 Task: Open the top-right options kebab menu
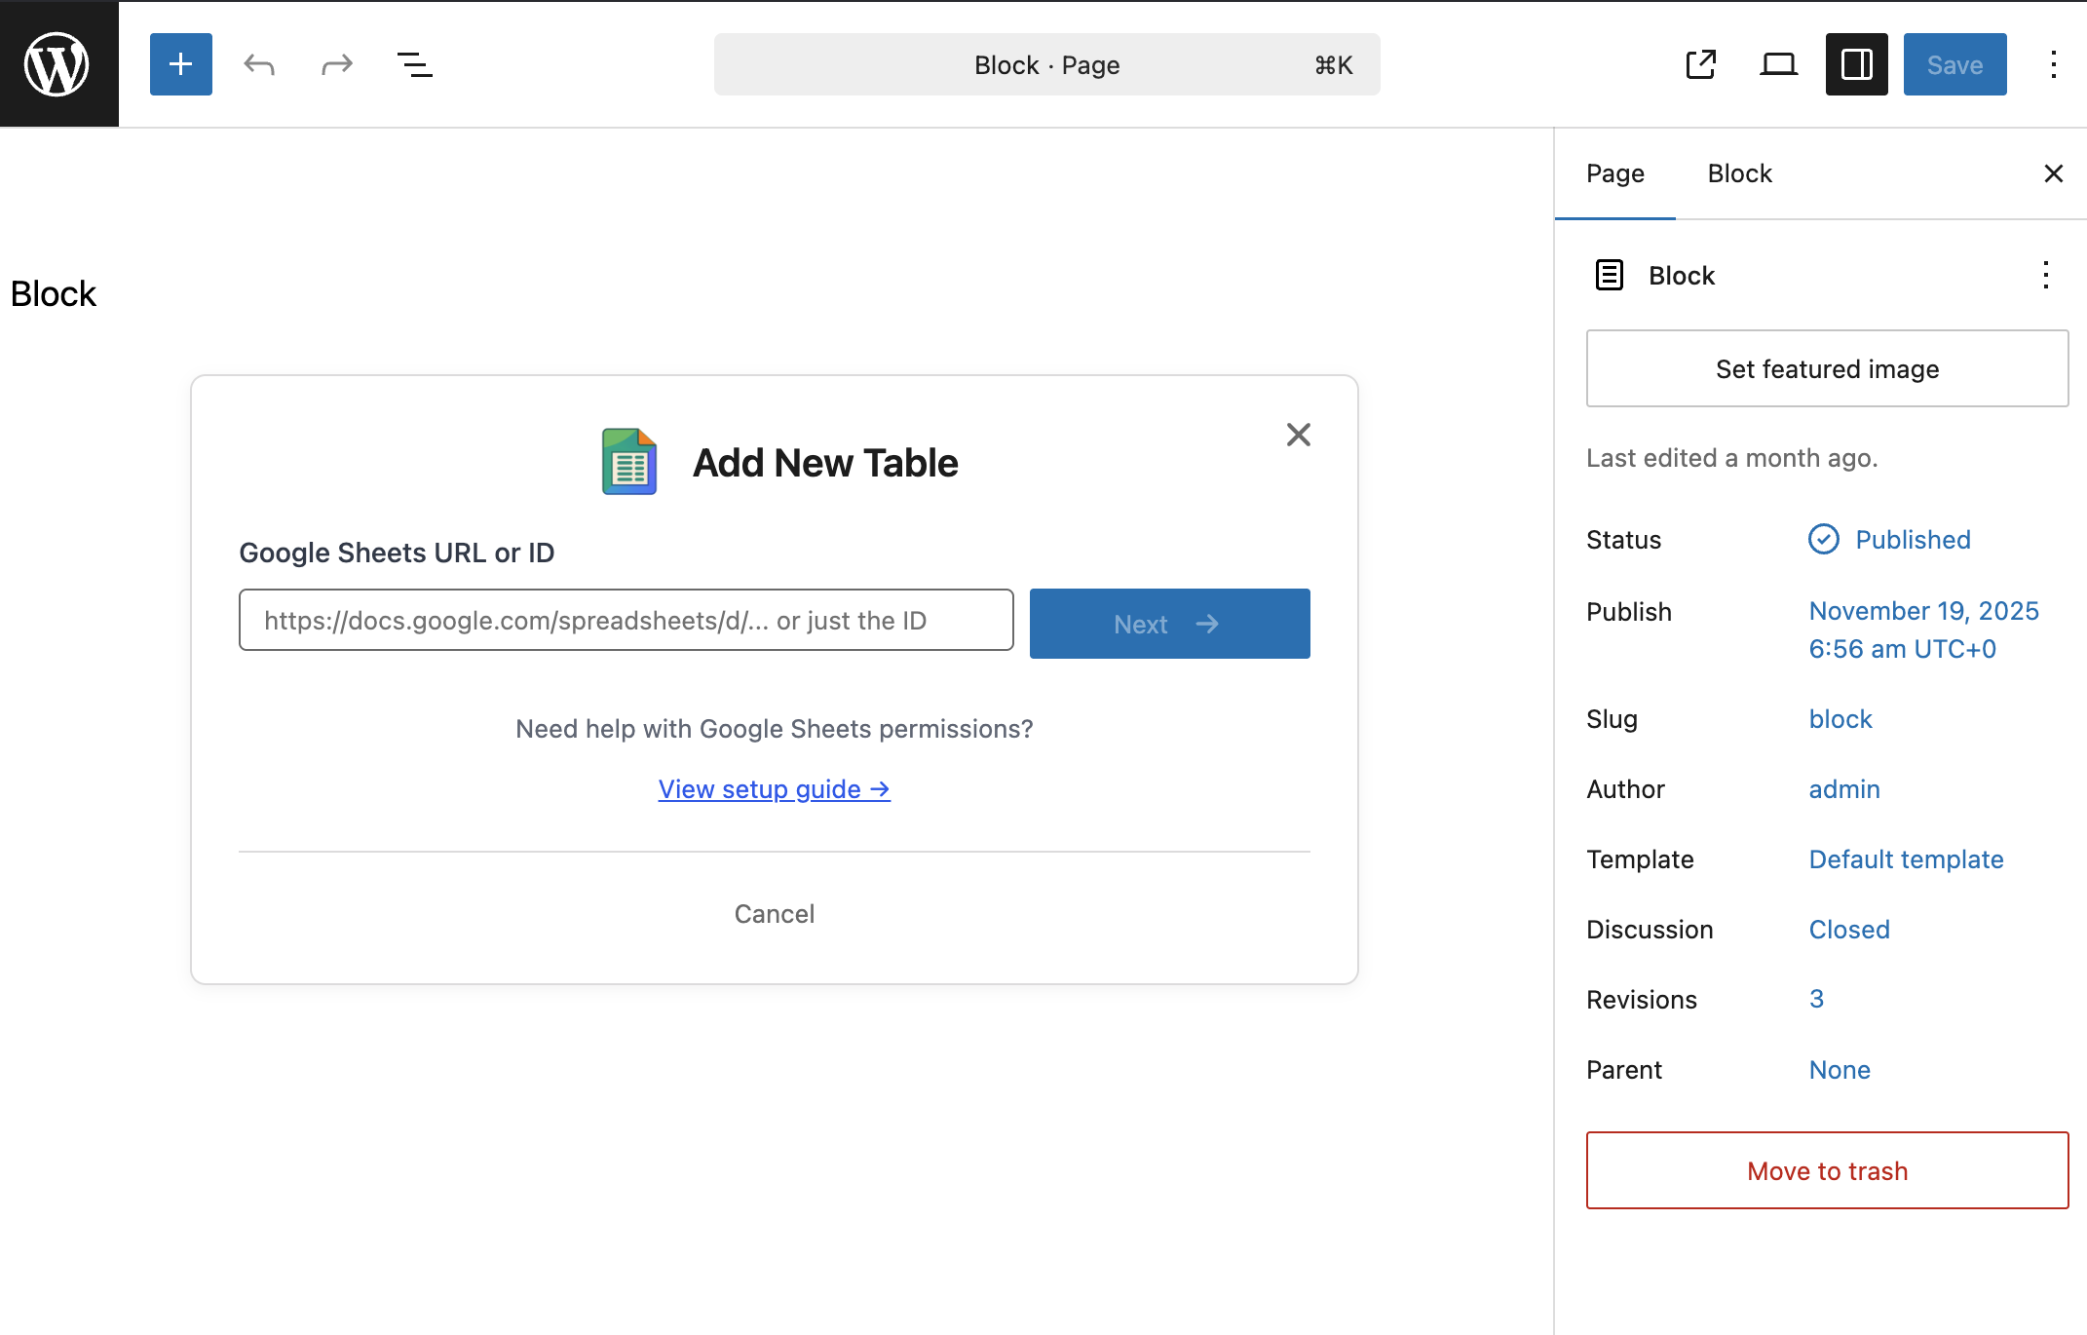click(2053, 64)
